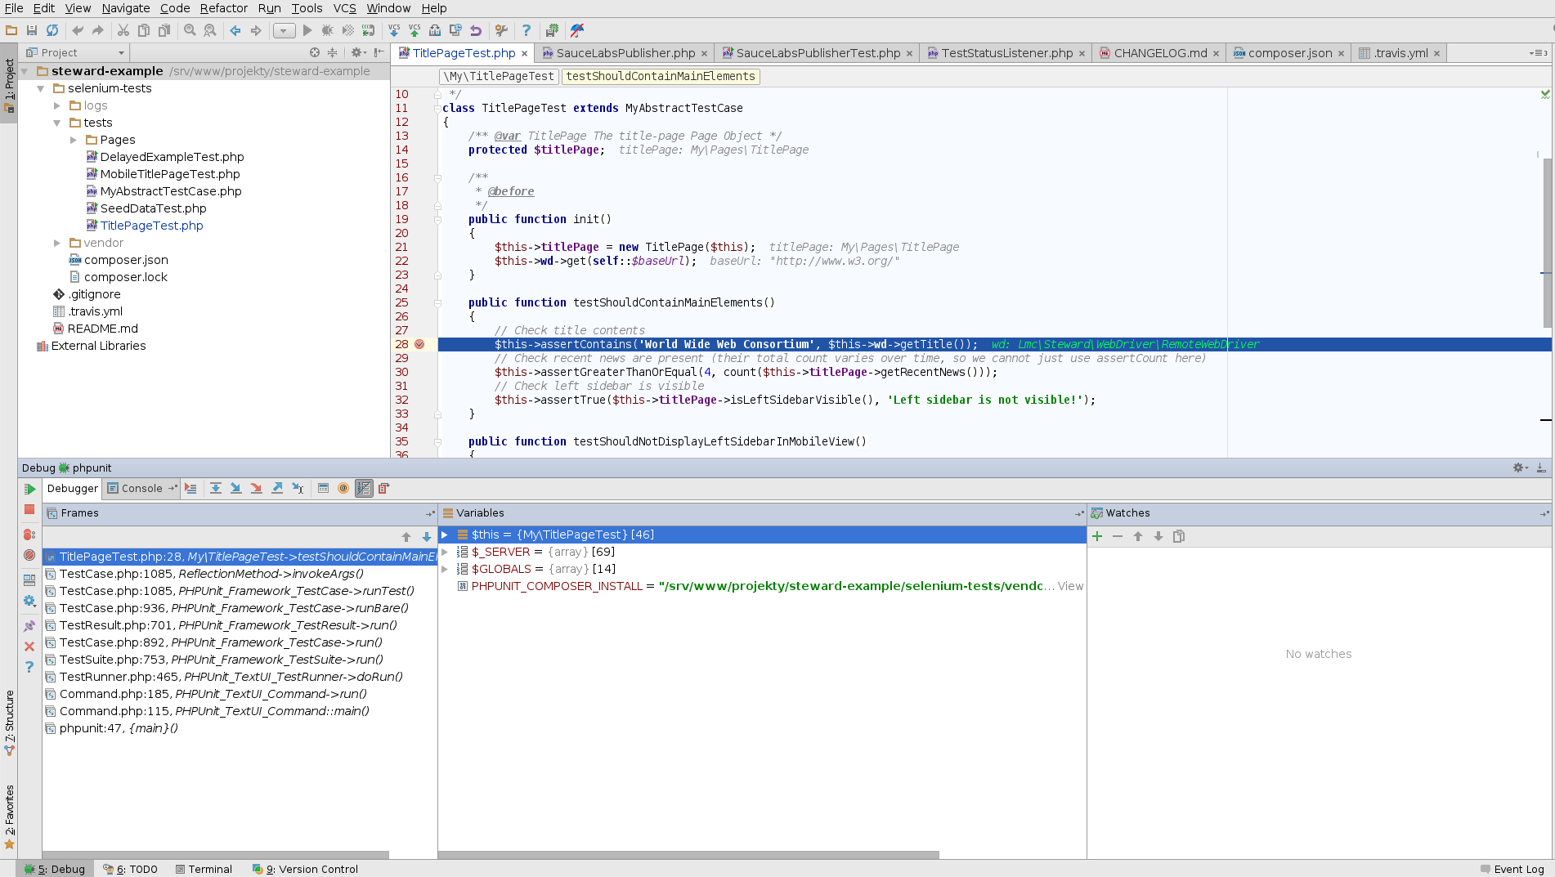Viewport: 1555px width, 877px height.
Task: Toggle the Project tool window side tab
Action: click(9, 85)
